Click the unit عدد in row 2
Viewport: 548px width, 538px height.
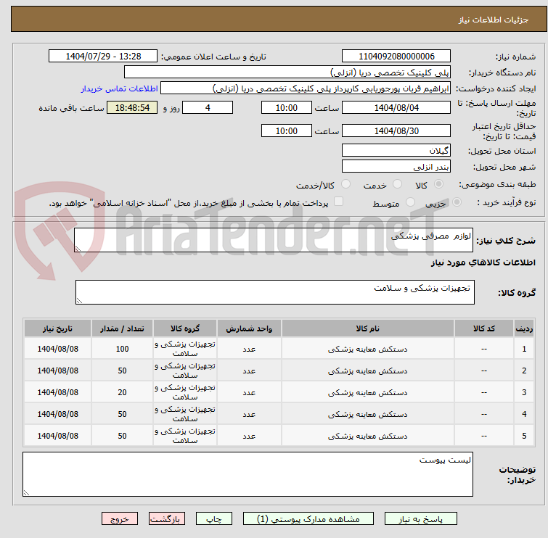pyautogui.click(x=249, y=371)
